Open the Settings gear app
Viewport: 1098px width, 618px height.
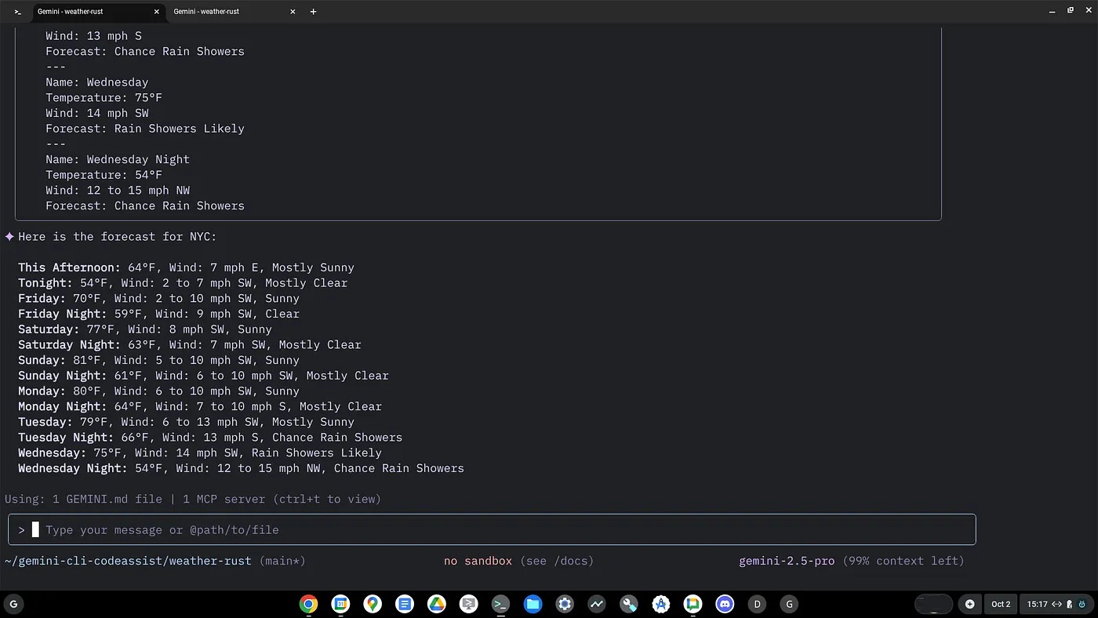tap(565, 604)
